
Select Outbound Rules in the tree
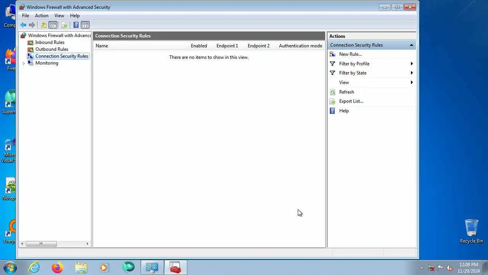(51, 49)
